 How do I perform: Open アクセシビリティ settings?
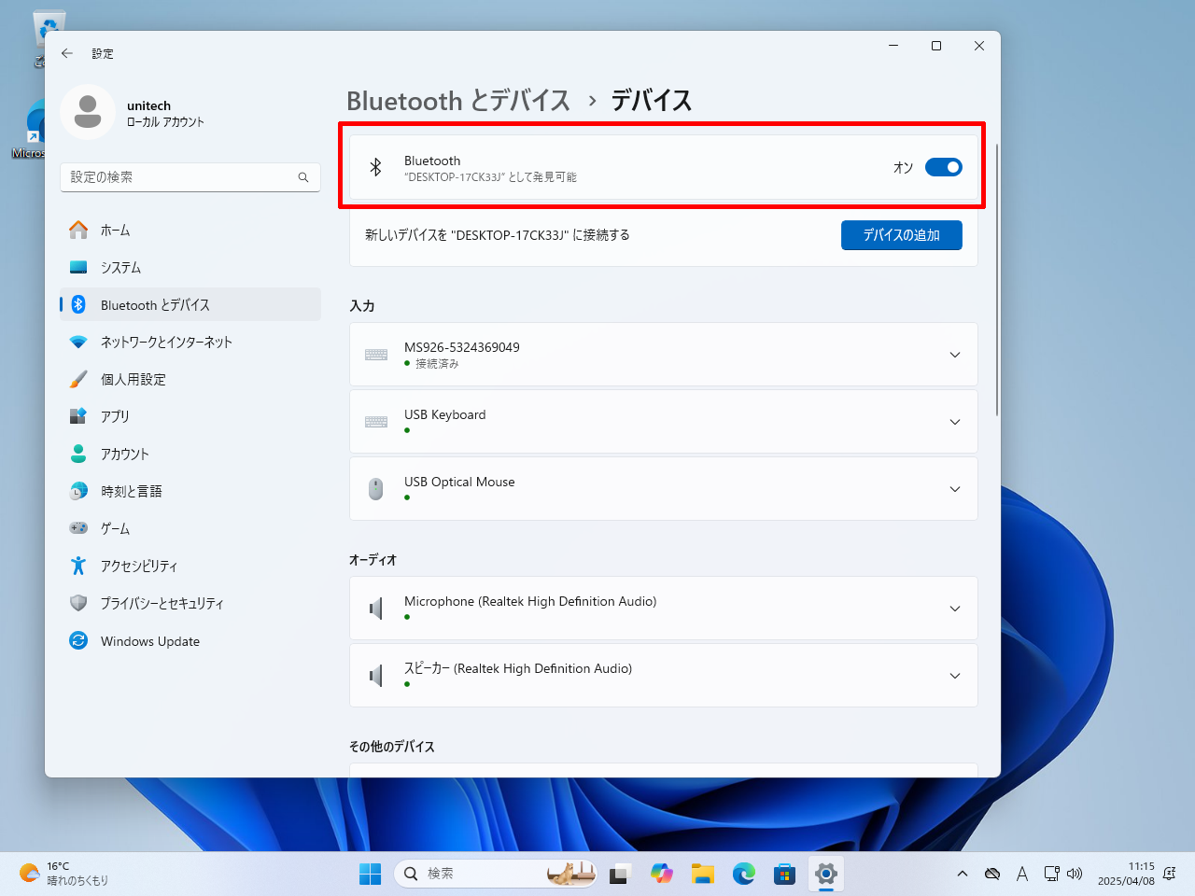pyautogui.click(x=190, y=566)
